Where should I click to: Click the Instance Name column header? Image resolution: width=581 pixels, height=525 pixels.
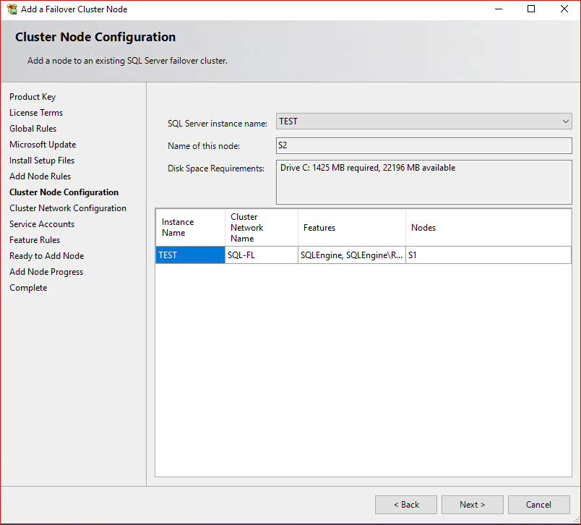[x=191, y=228]
